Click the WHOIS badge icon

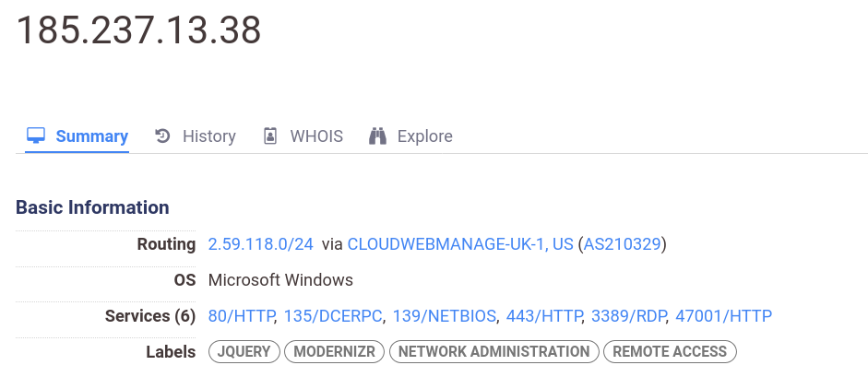click(x=269, y=136)
